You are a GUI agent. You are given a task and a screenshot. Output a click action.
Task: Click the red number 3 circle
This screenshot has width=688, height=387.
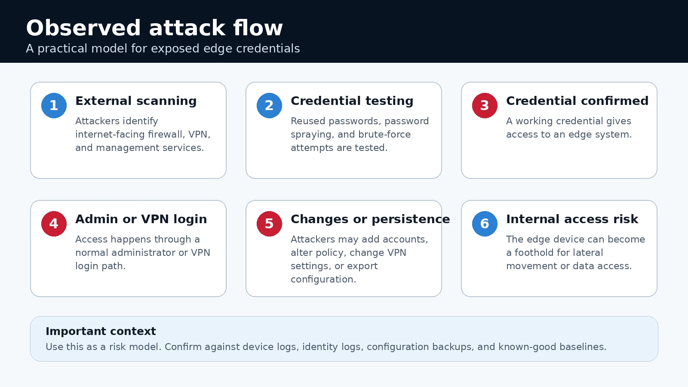(x=485, y=105)
